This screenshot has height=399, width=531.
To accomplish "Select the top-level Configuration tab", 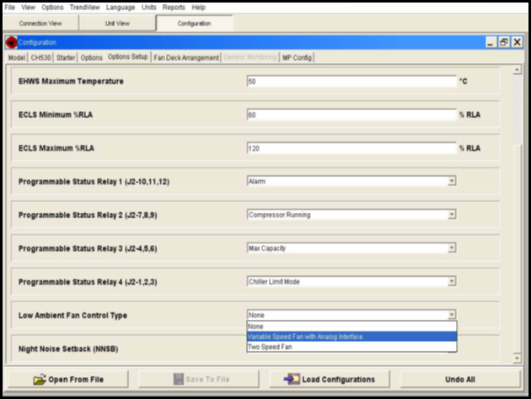I will pos(195,24).
